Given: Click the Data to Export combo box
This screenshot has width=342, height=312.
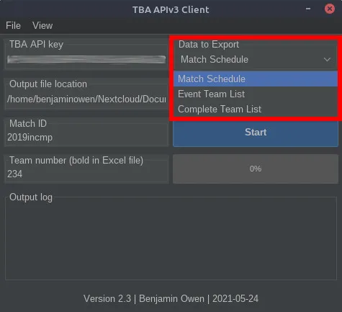Looking at the screenshot, I should tap(256, 60).
